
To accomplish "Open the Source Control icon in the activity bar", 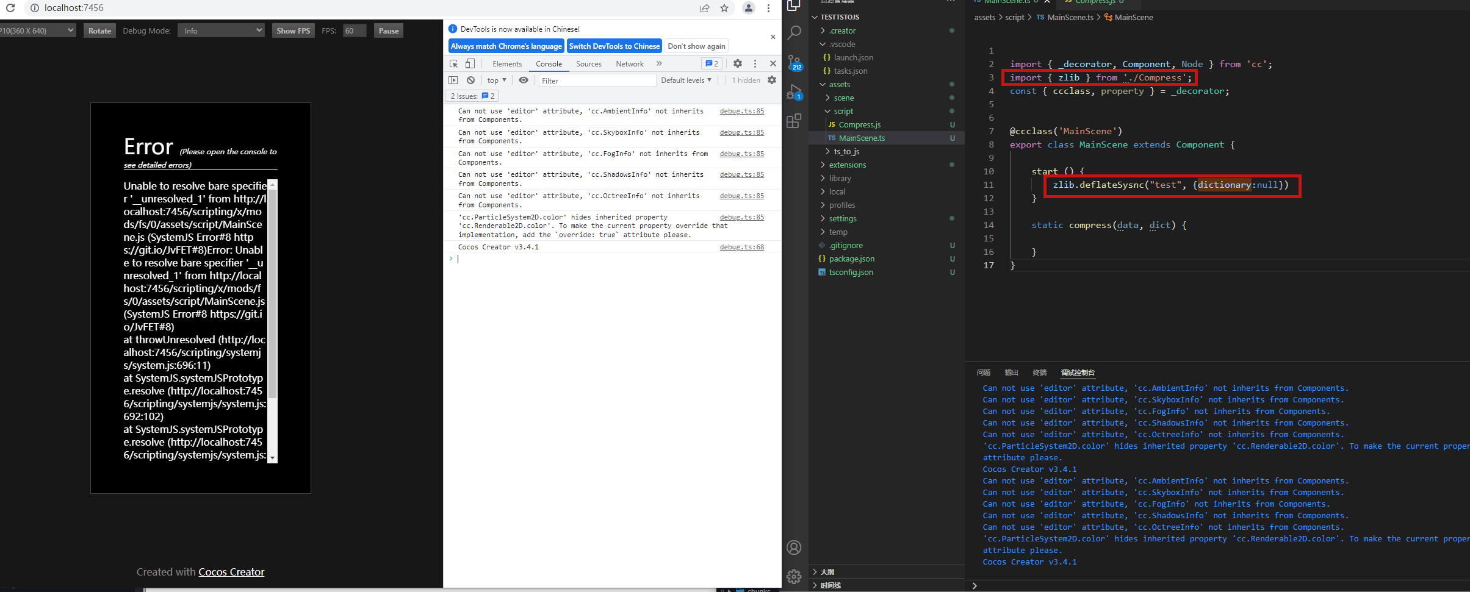I will pyautogui.click(x=794, y=62).
